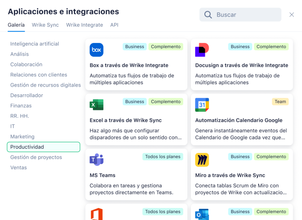
Task: Click the Microsoft Office icon
Action: (96, 214)
